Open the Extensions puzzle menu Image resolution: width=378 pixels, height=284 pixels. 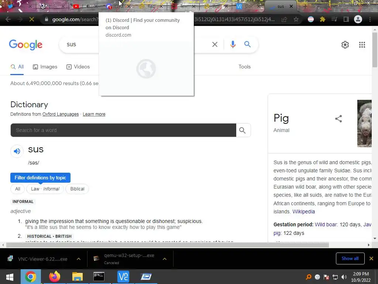point(323,19)
